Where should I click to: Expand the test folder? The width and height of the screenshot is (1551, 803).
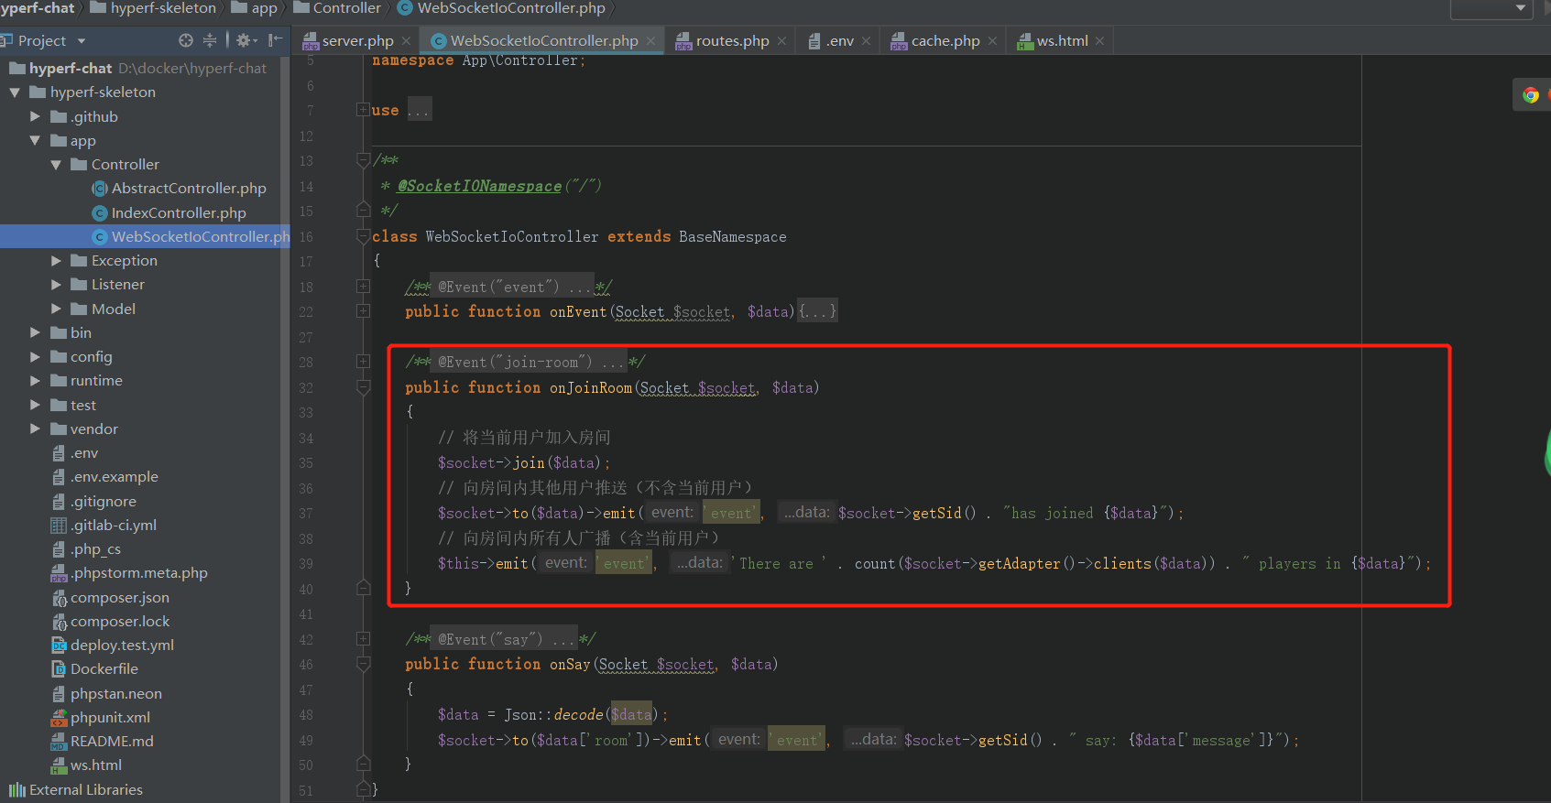pyautogui.click(x=35, y=405)
